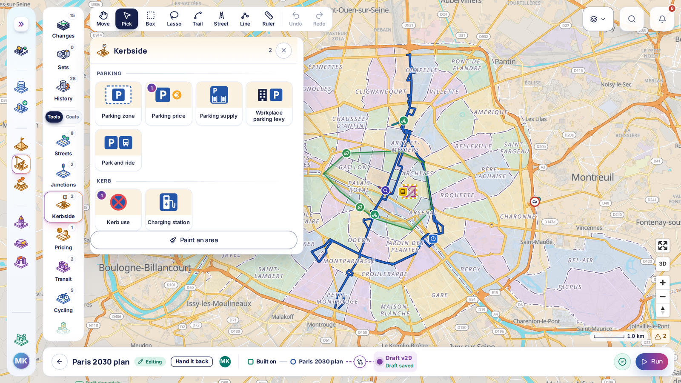Image resolution: width=681 pixels, height=383 pixels.
Task: Toggle the Built on checkbox
Action: (x=251, y=362)
